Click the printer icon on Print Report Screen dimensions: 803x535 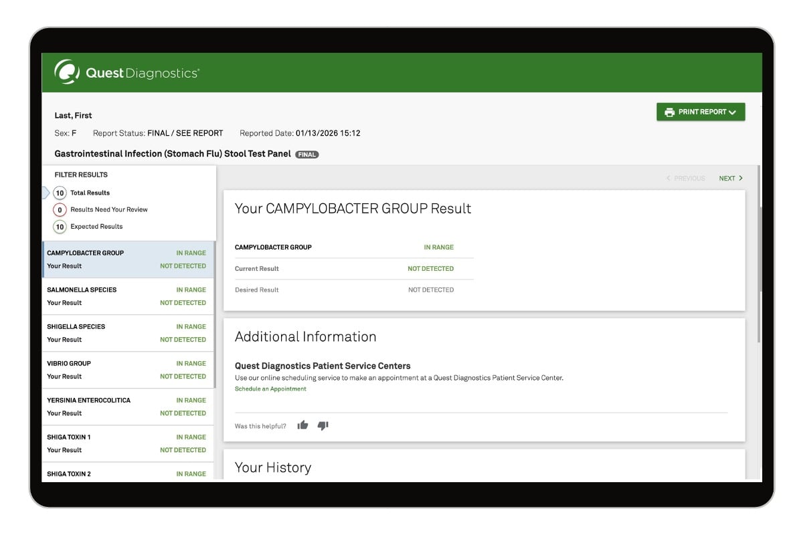pos(668,112)
